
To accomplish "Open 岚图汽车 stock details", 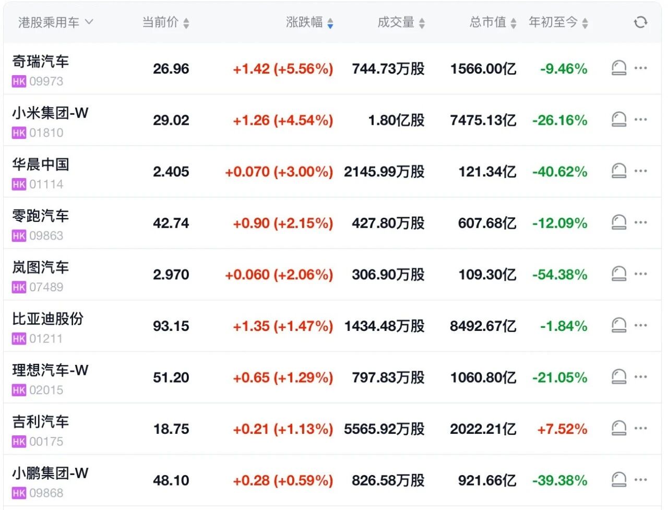I will (x=41, y=267).
